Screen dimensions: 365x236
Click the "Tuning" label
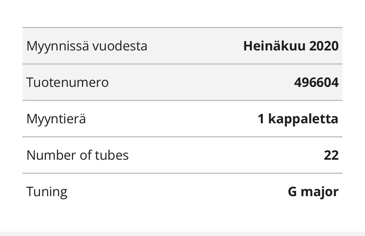tap(47, 192)
